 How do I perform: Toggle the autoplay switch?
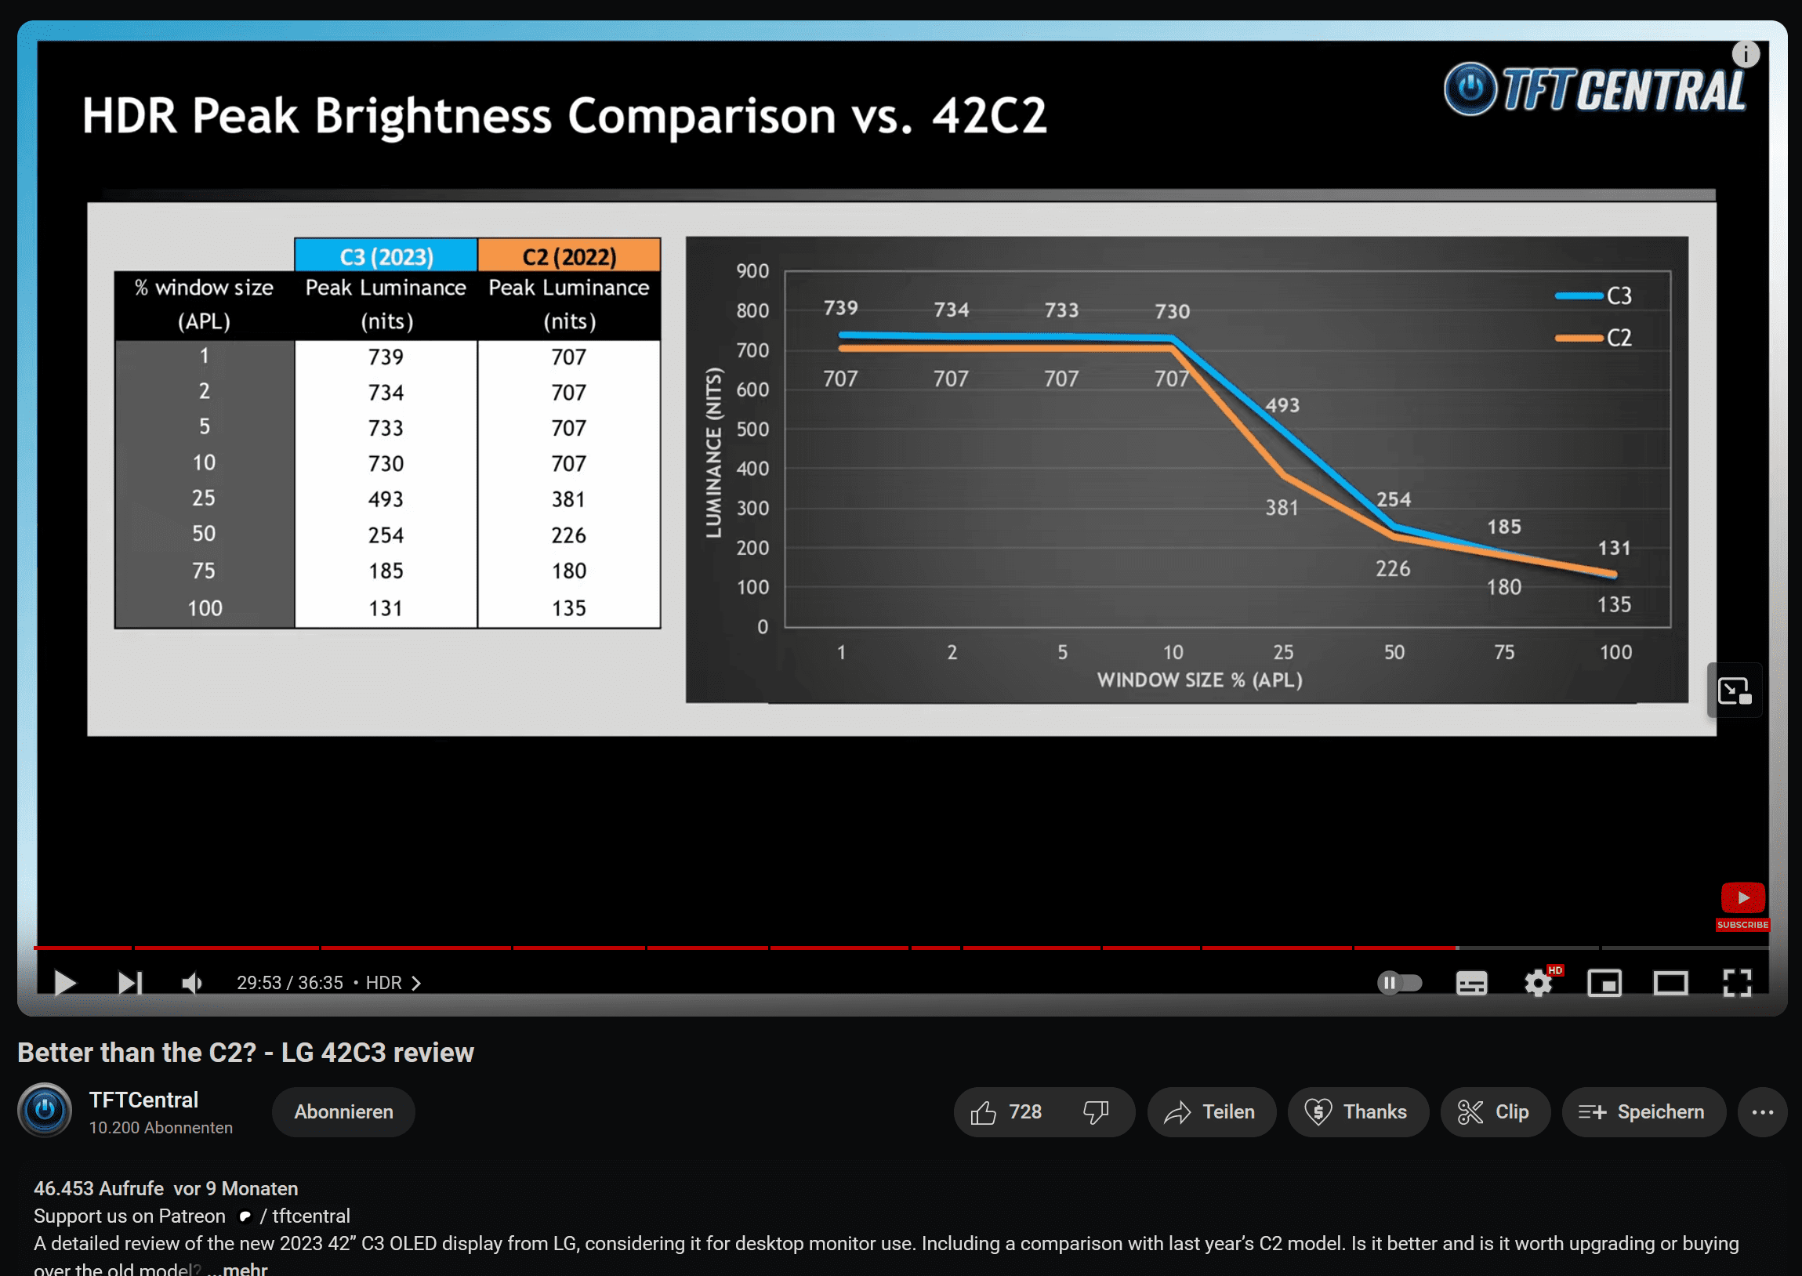coord(1399,983)
